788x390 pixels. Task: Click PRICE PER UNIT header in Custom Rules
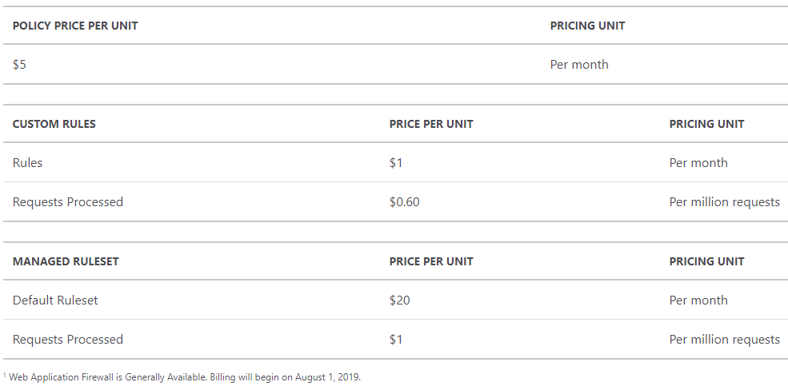pyautogui.click(x=431, y=124)
